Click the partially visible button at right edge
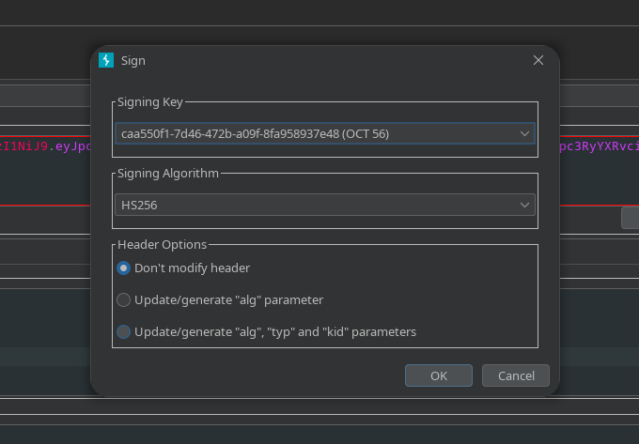639x444 pixels. pos(631,218)
